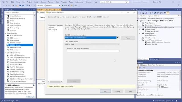Click the dialog page list horizontal scrollbar
Viewport: 182px width, 102px height.
pos(55,82)
